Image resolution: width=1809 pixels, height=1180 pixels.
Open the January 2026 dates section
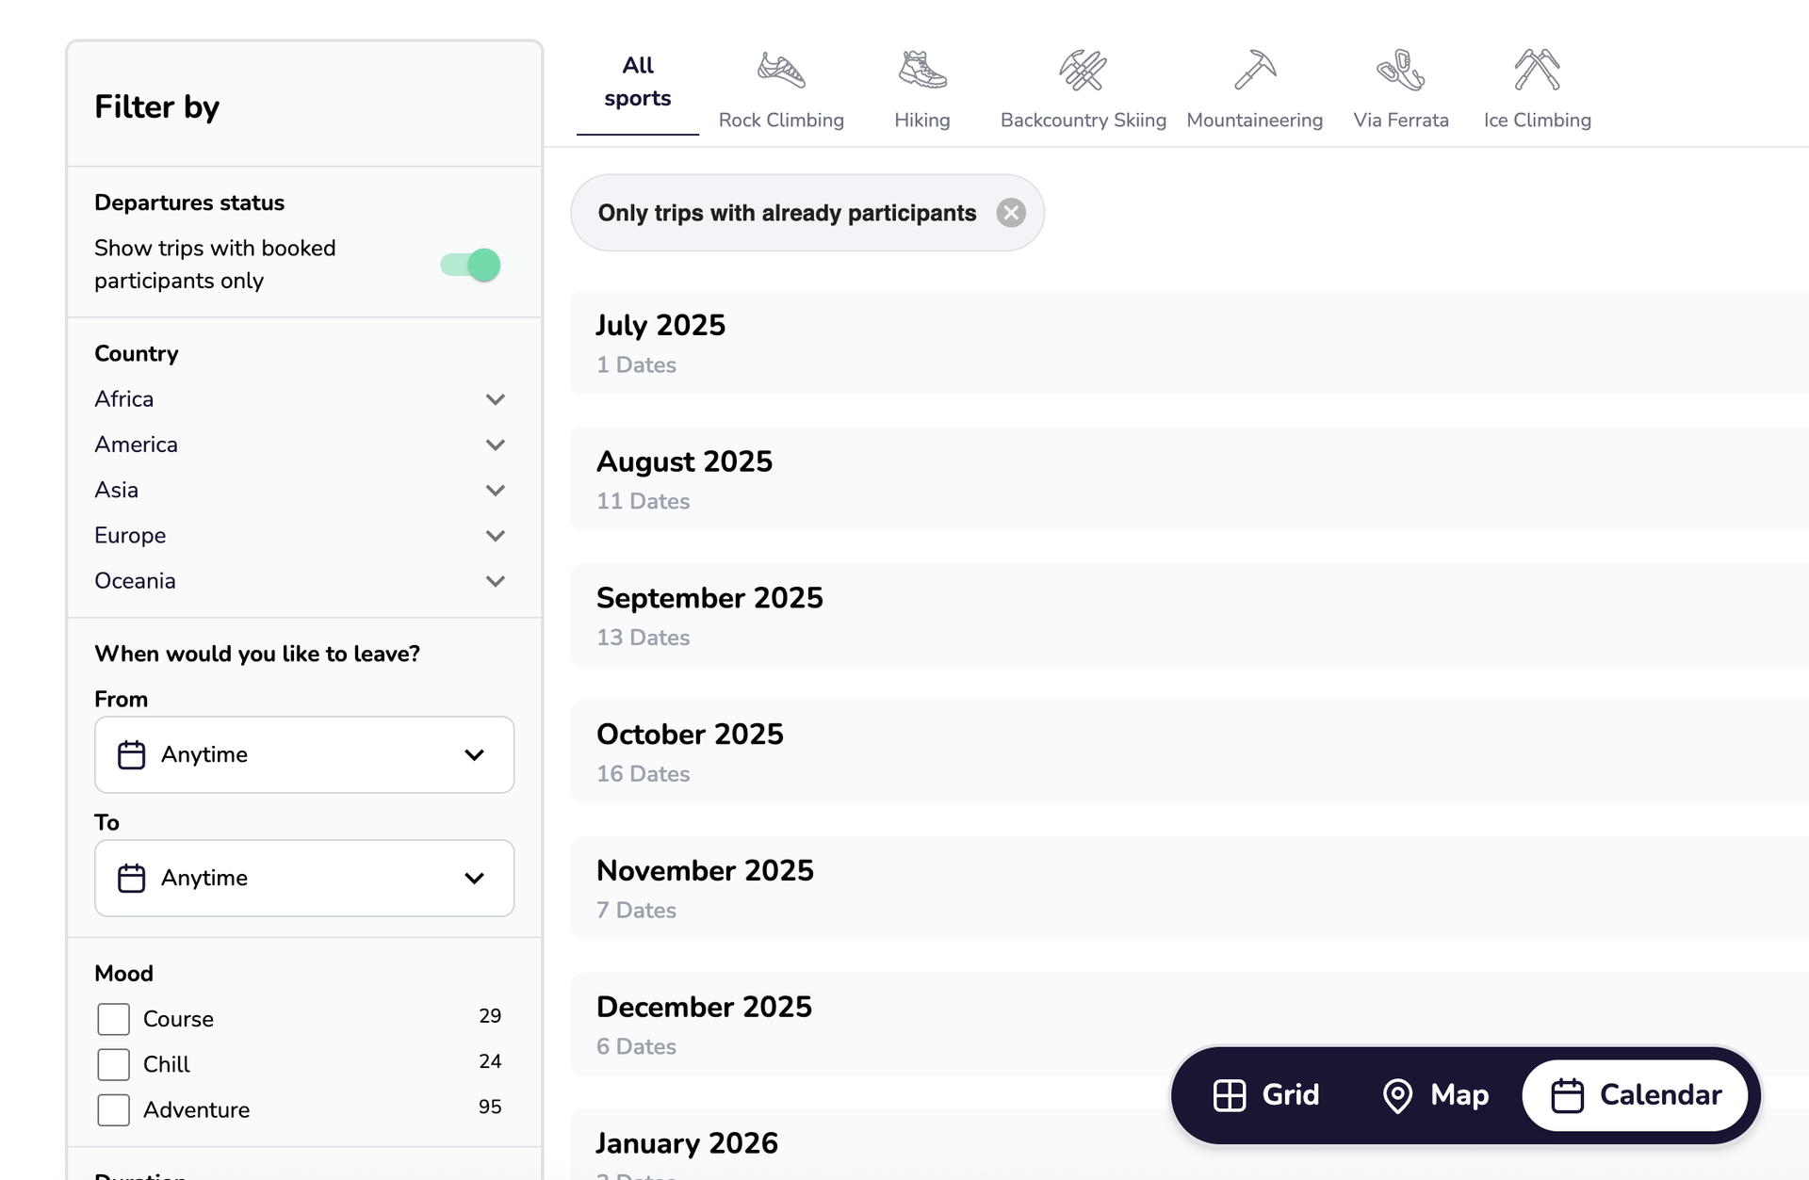pos(1189,1145)
